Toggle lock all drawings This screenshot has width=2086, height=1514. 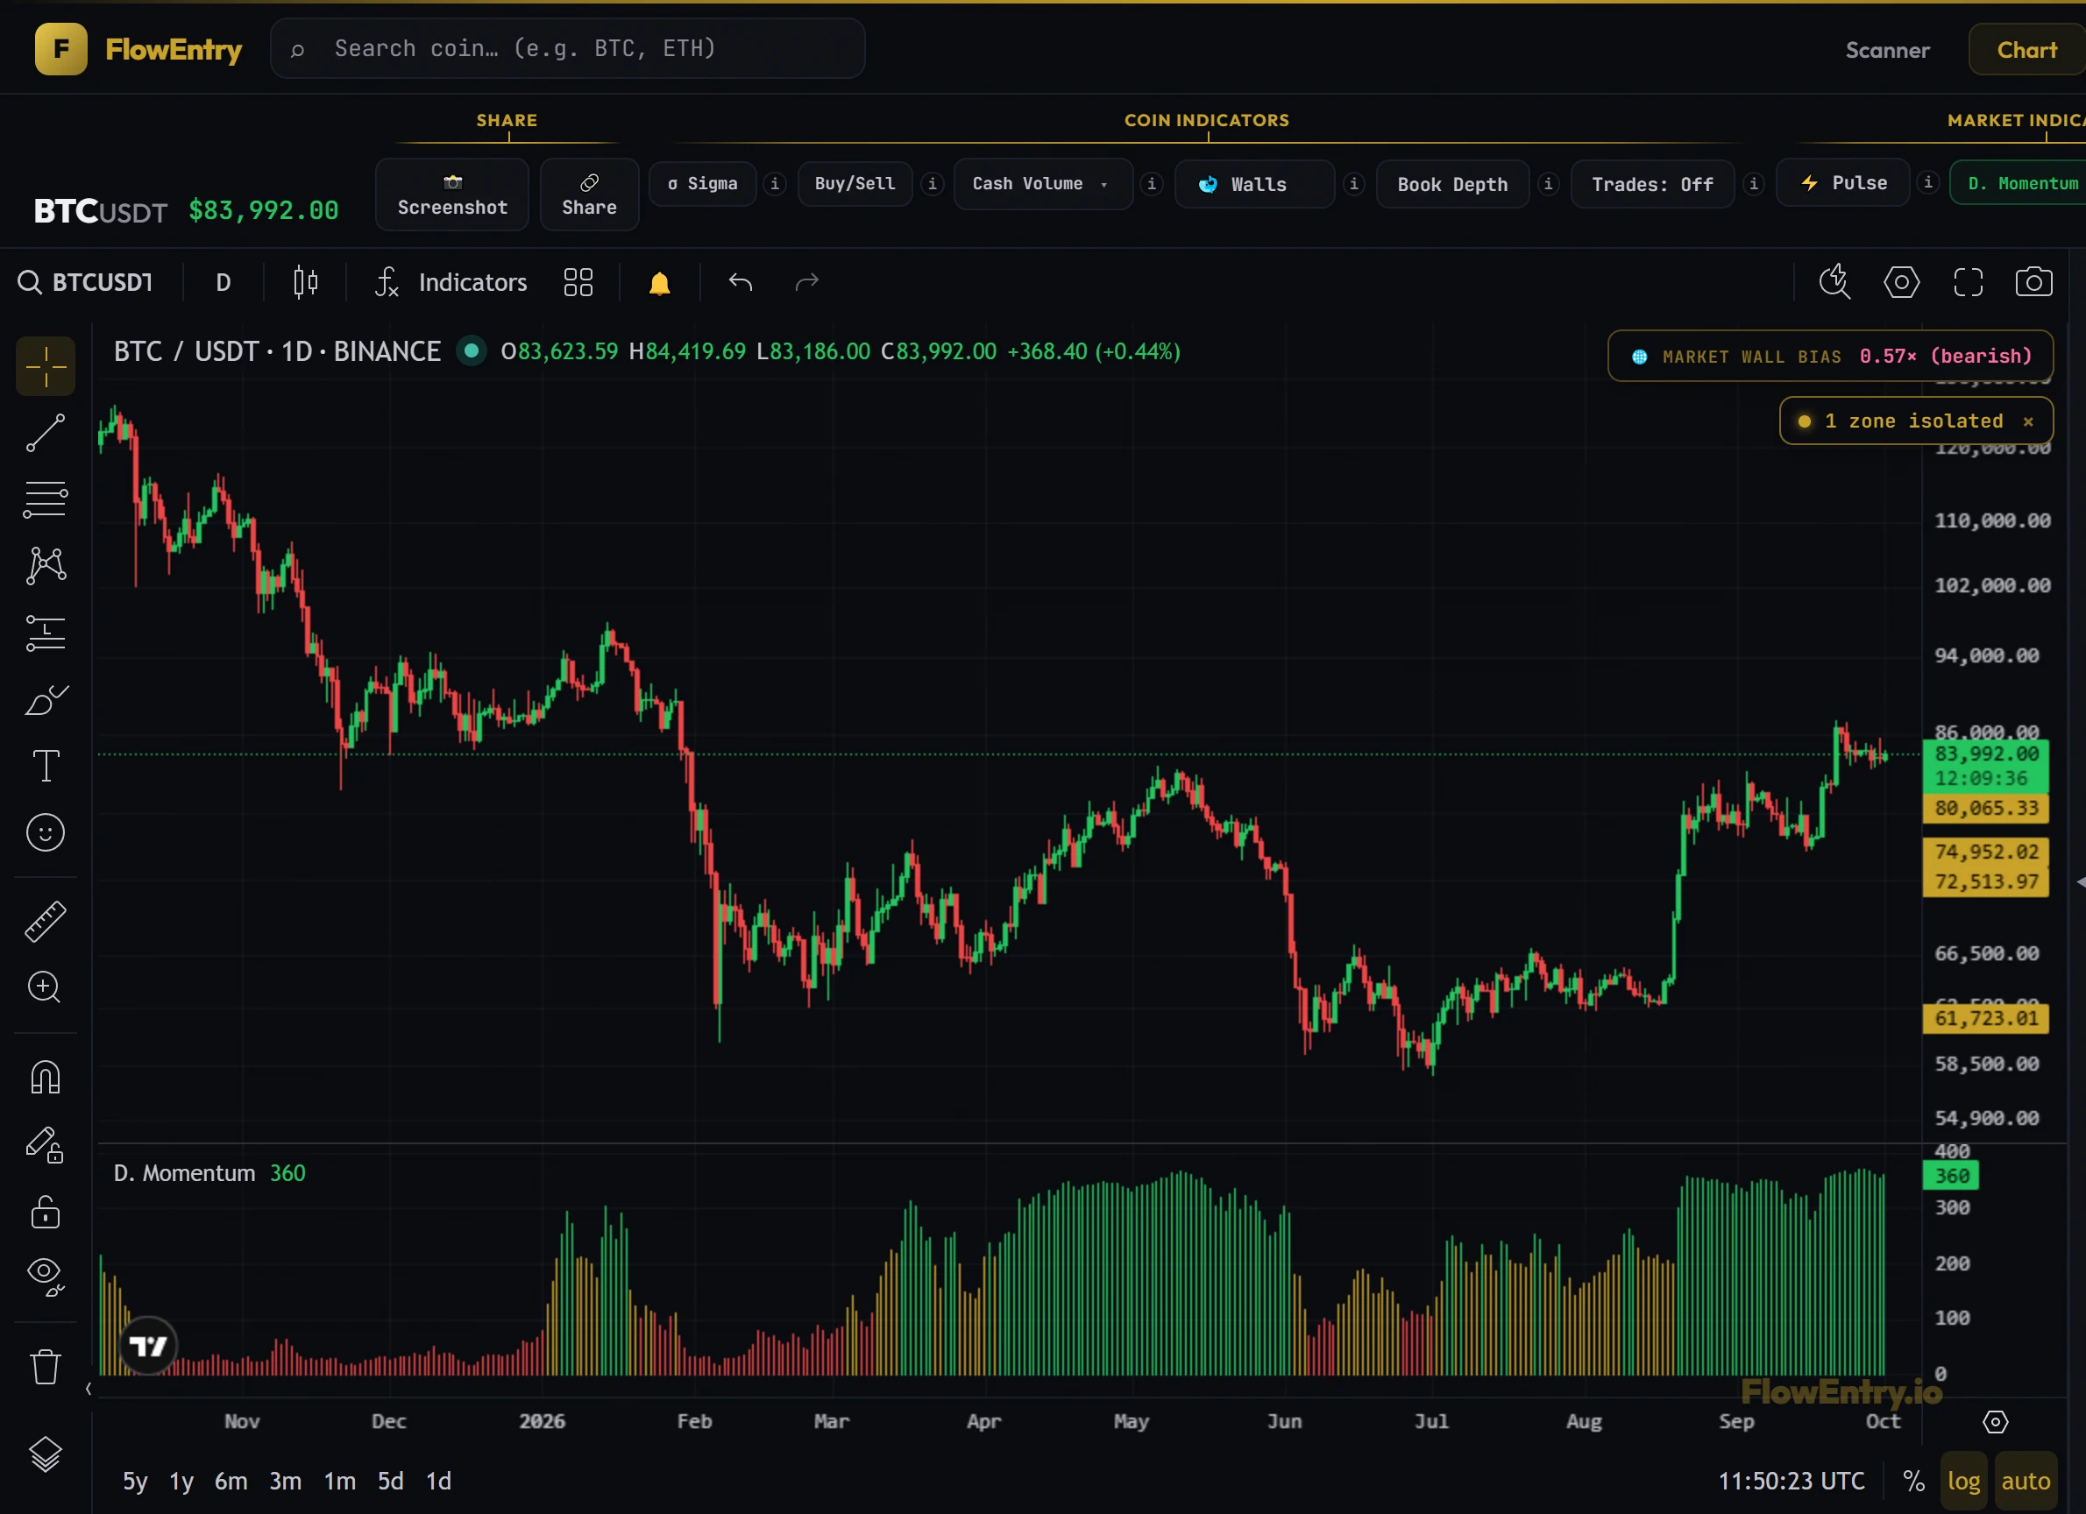[45, 1213]
